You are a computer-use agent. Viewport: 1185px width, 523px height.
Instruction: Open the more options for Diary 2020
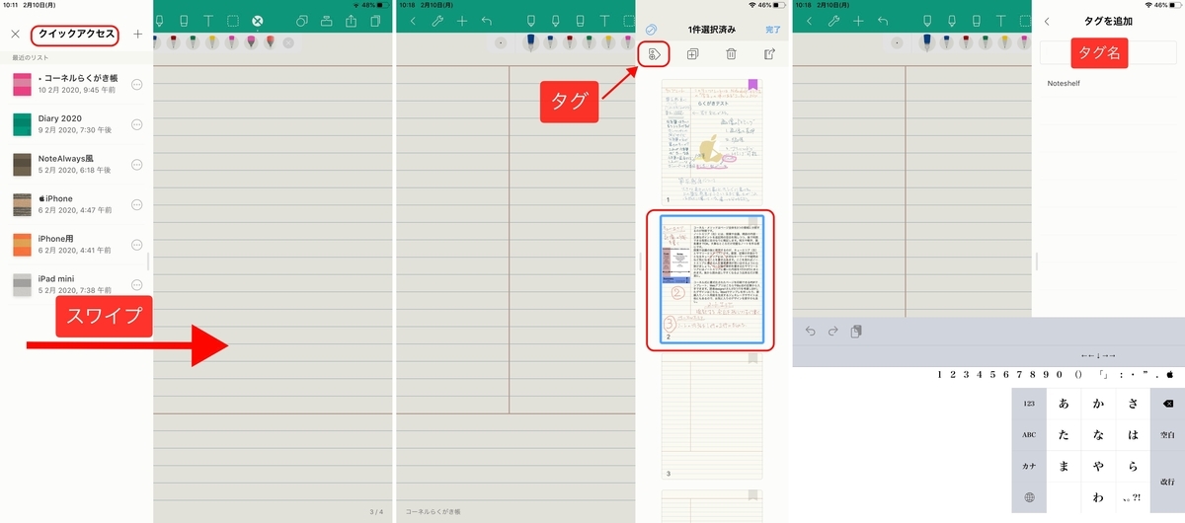137,124
